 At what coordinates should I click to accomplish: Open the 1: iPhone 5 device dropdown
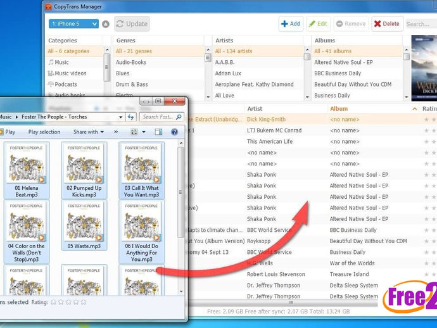click(73, 24)
